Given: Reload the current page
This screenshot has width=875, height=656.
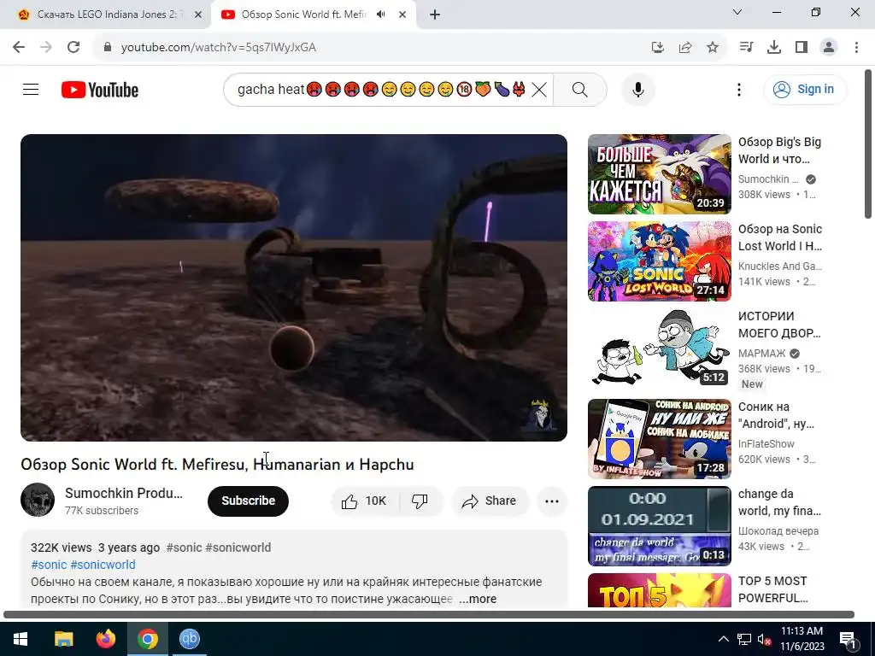Looking at the screenshot, I should tap(73, 47).
